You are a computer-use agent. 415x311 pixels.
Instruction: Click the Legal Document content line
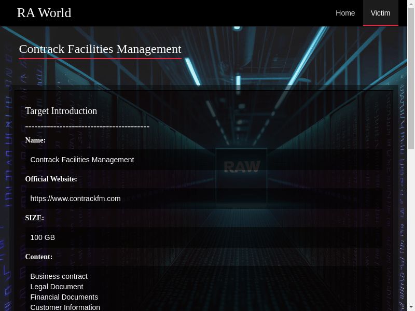click(x=57, y=287)
